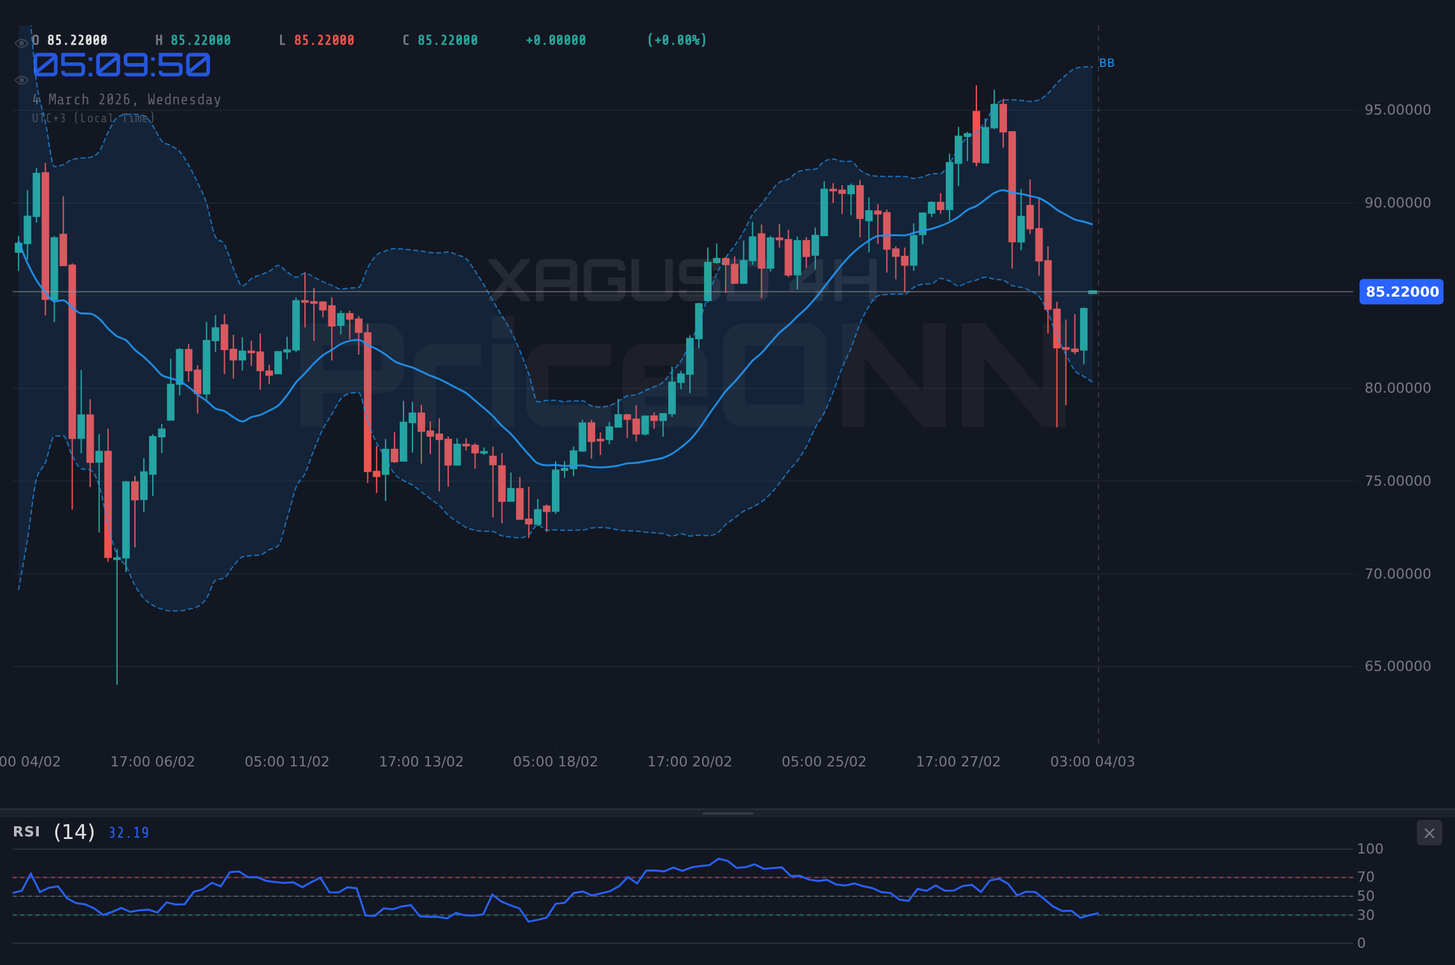
Task: Click the blue countdown timer 05:09:50
Action: [121, 65]
